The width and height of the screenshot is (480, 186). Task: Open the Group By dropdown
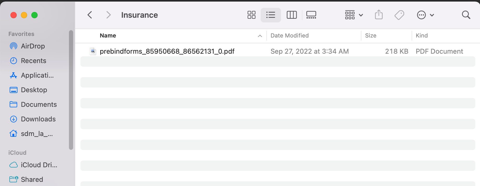(x=354, y=15)
